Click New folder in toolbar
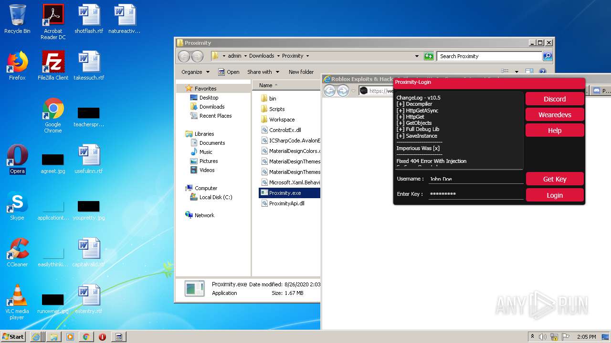Image resolution: width=611 pixels, height=343 pixels. (301, 72)
